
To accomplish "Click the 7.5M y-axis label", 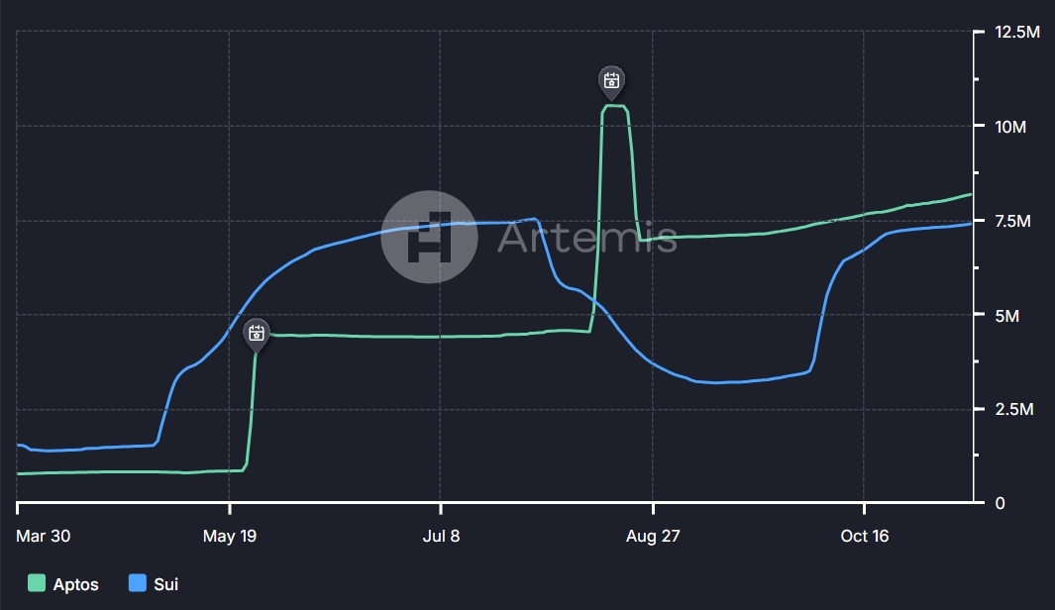I will [x=1012, y=221].
